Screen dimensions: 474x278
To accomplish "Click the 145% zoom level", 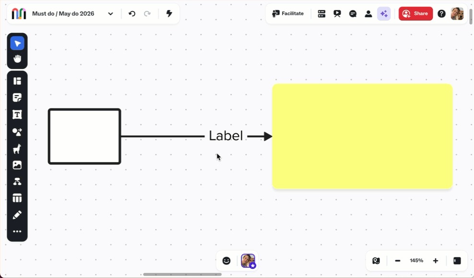I will click(416, 260).
